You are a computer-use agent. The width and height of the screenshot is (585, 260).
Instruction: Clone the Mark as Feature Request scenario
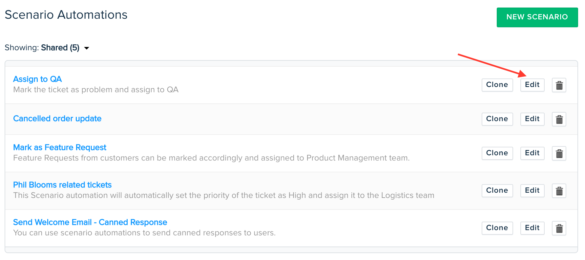click(x=497, y=153)
